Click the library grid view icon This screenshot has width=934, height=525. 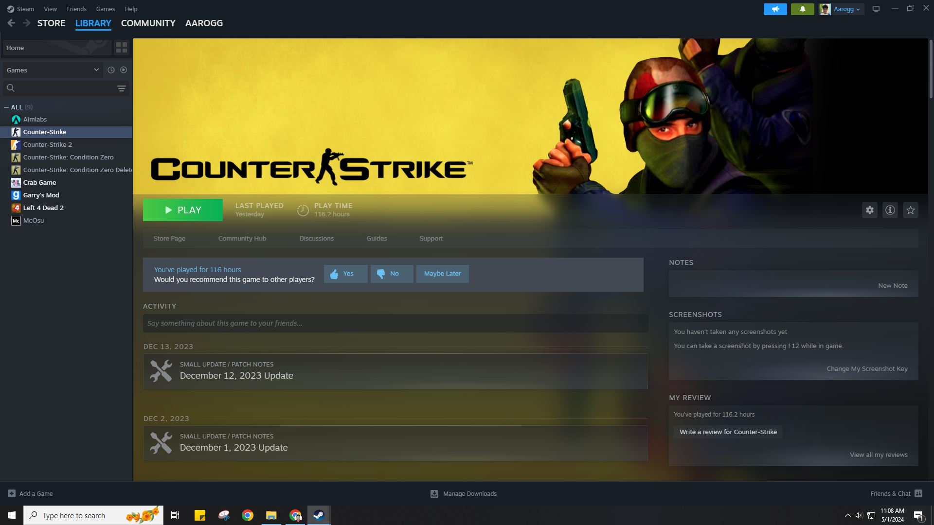point(121,48)
